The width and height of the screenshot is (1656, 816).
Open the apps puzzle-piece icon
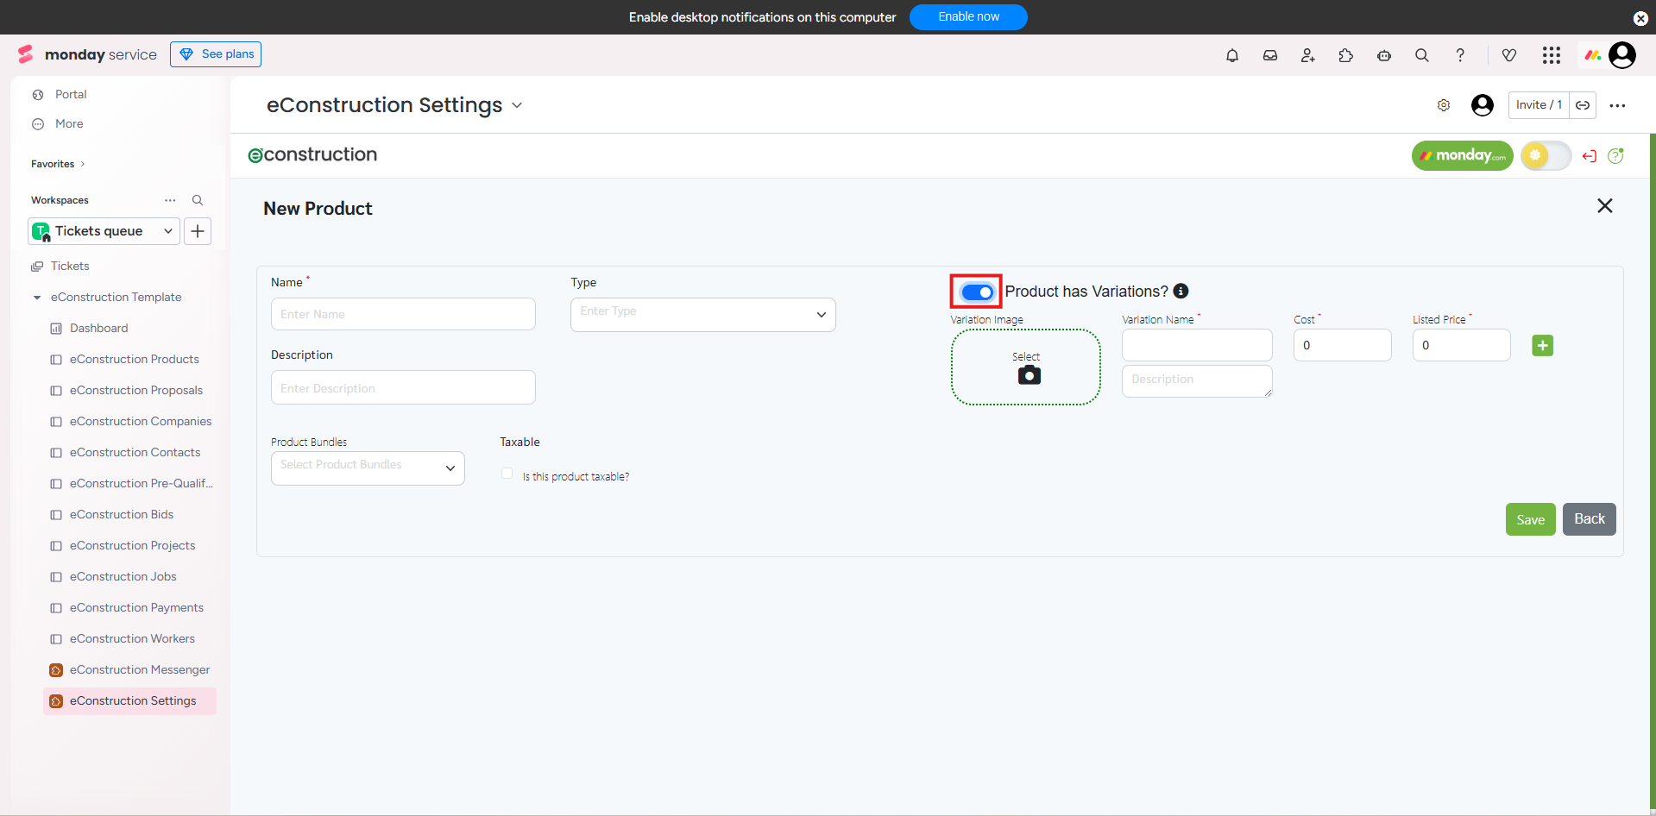1345,55
